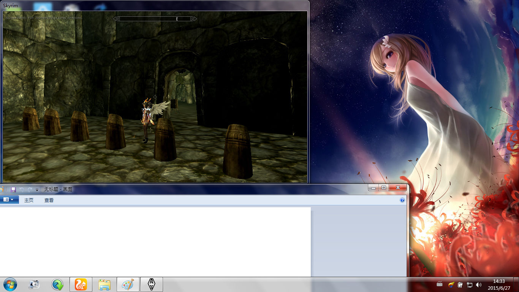Click the Redo arrow in Paint's title bar
Viewport: 519px width, 292px height.
(30, 189)
